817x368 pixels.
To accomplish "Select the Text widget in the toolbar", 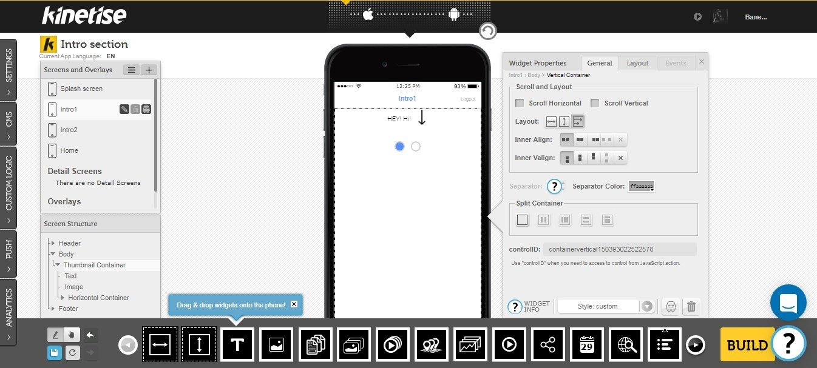I will pyautogui.click(x=237, y=345).
